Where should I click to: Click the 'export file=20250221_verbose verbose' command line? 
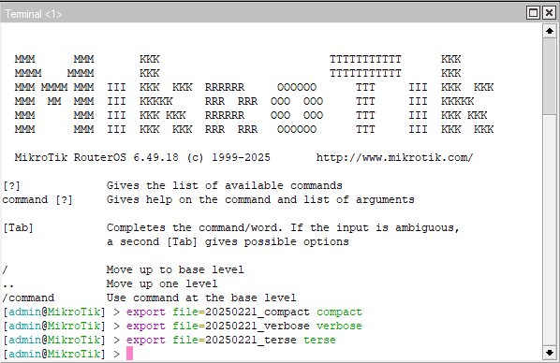[243, 326]
